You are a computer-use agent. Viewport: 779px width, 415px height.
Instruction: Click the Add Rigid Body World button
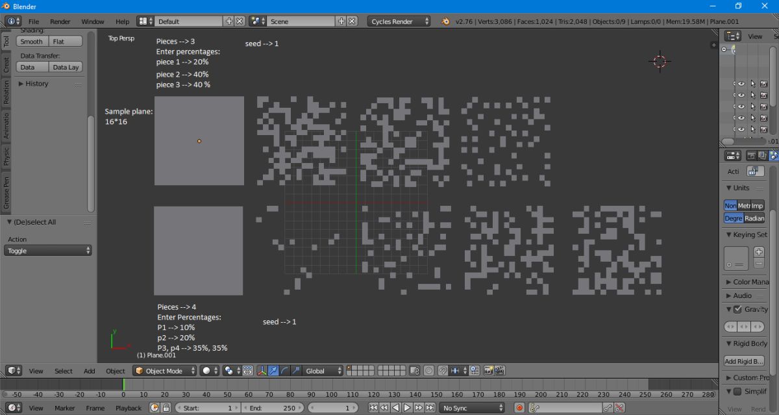click(x=745, y=361)
